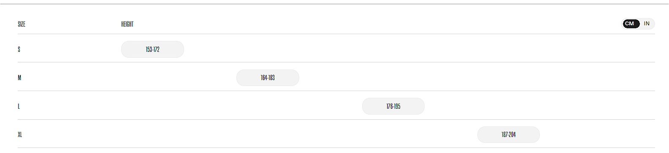Click the S size label
The image size is (669, 153).
click(19, 49)
